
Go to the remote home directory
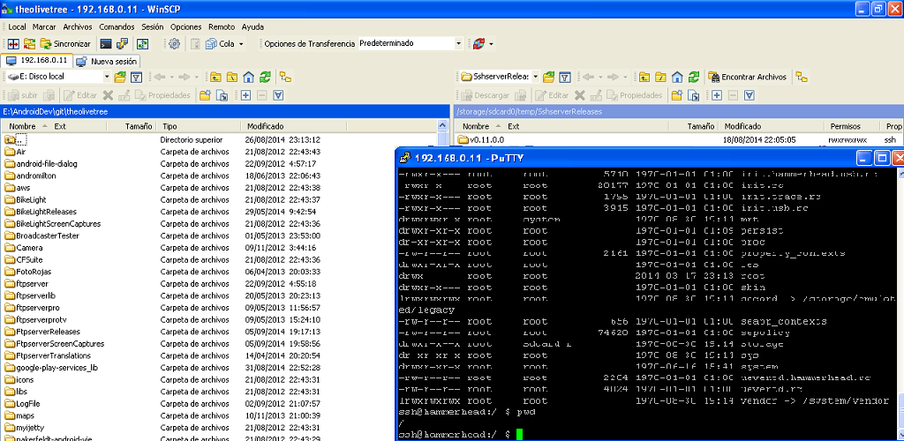pos(677,77)
